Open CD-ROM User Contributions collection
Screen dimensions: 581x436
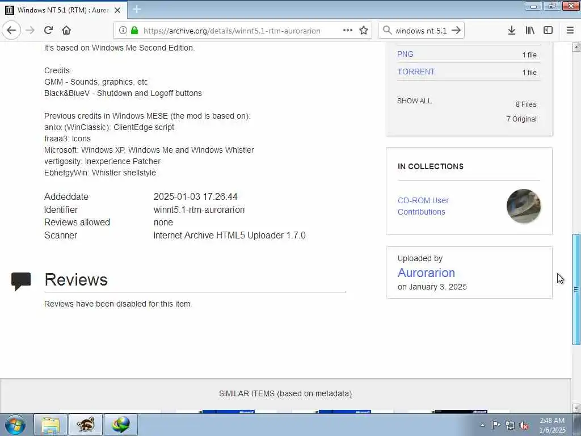coord(423,206)
